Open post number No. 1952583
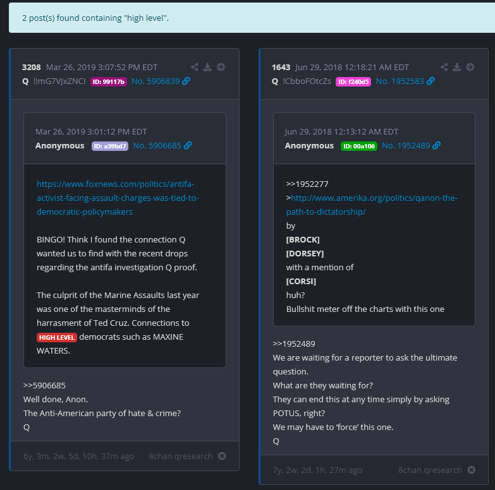Viewport: 495px width, 490px height. click(400, 81)
